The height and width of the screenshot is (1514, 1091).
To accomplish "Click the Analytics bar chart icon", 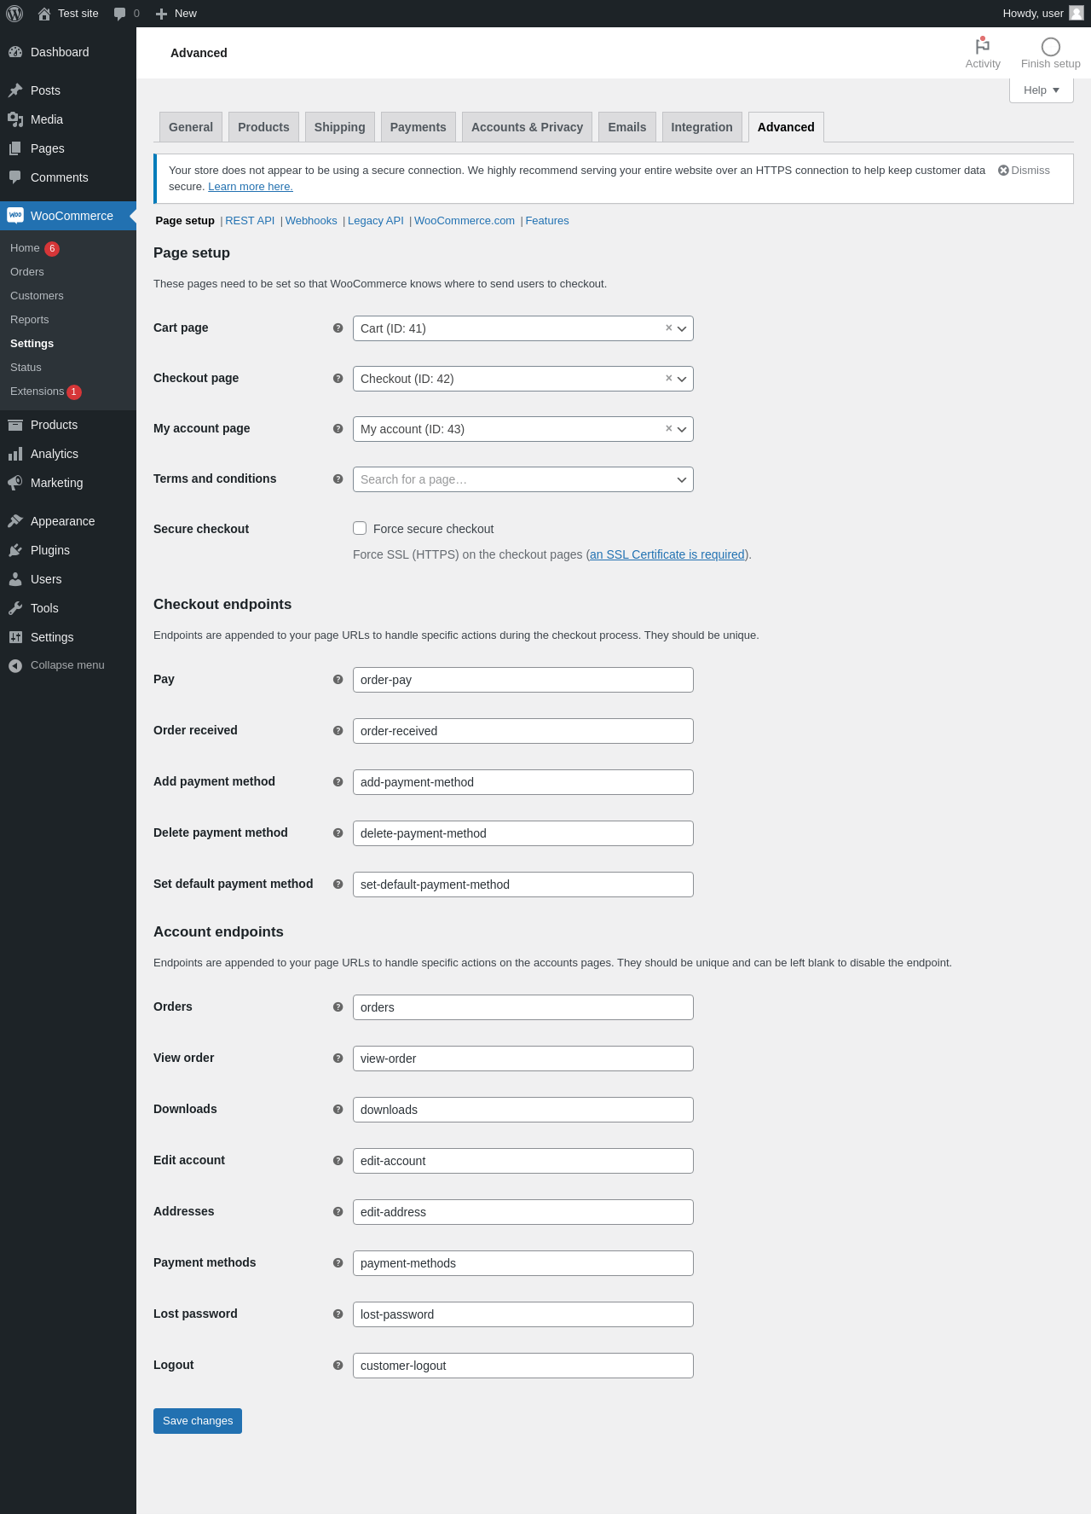I will pyautogui.click(x=15, y=454).
